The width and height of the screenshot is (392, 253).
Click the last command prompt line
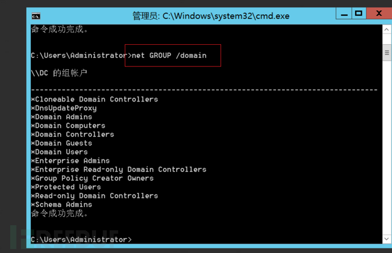point(81,240)
